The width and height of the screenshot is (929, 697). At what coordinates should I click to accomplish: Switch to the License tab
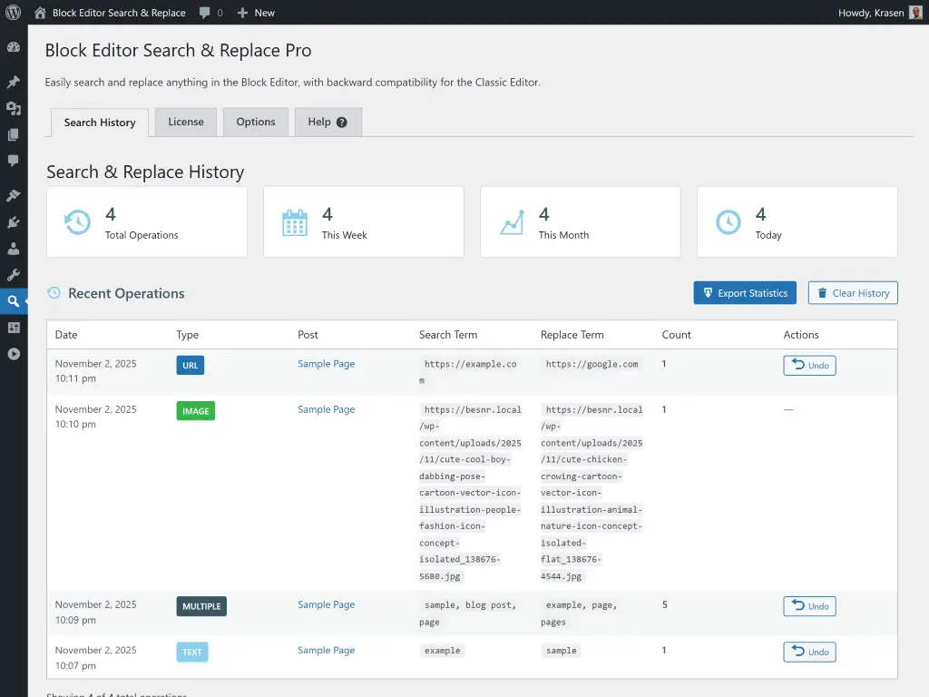click(185, 121)
